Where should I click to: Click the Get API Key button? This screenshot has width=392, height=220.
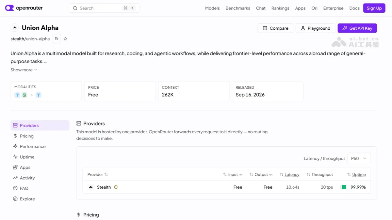357,28
